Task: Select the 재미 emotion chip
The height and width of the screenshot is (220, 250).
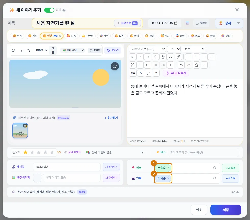Action: 104,36
